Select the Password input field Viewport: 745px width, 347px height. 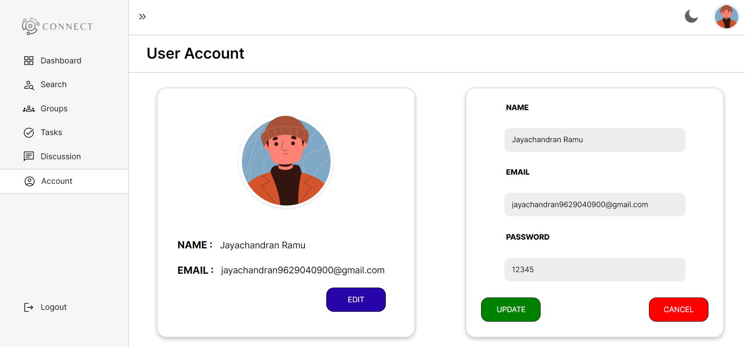595,270
